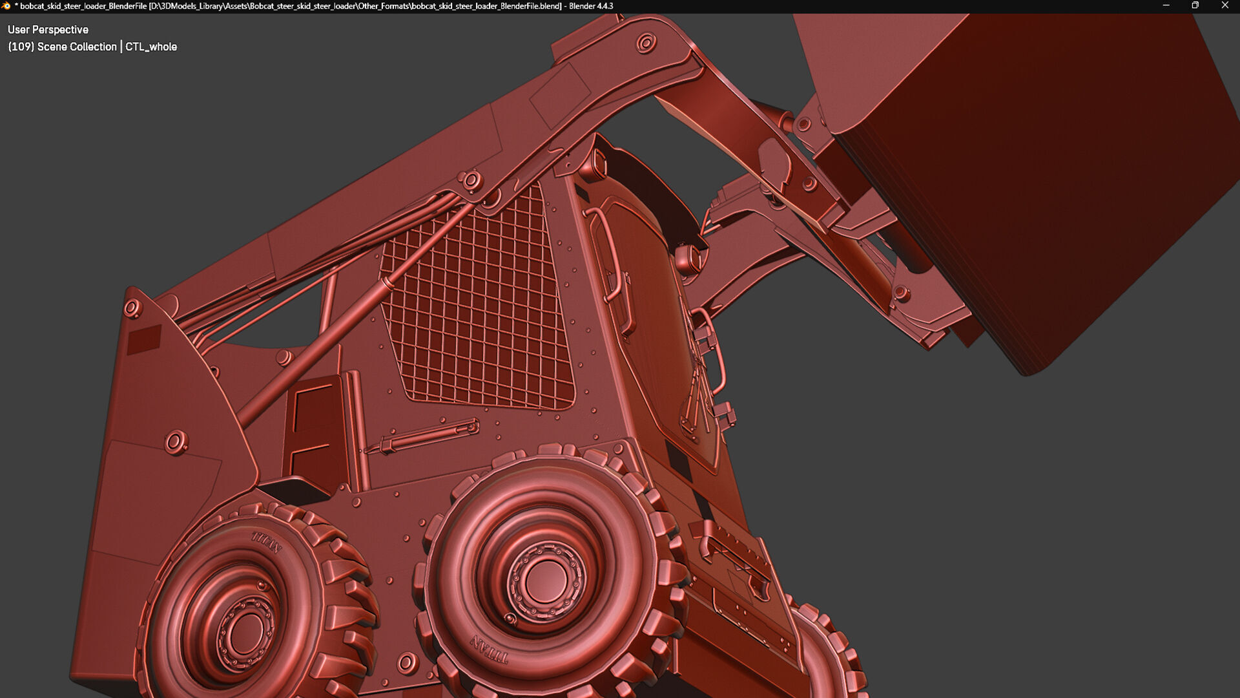Click the Scene Collection CTL_whole label
Screen dimensions: 1240x698
92,47
